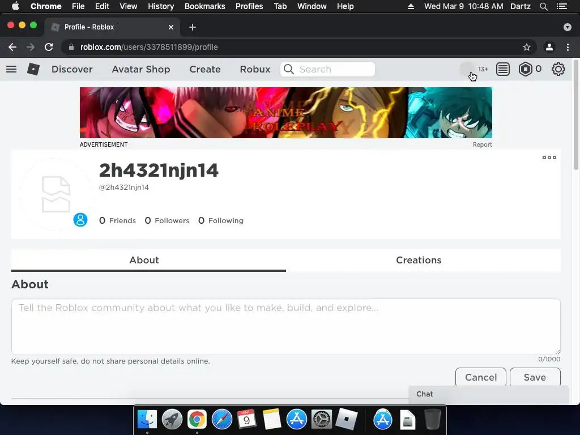
Task: Open a new tab with the plus button
Action: coord(193,27)
